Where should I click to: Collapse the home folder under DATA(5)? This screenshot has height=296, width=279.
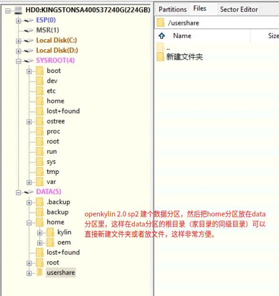[x=29, y=223]
